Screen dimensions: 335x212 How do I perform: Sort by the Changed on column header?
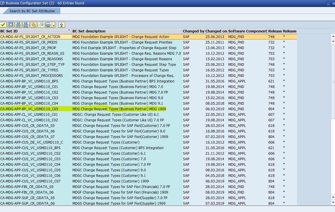point(216,31)
